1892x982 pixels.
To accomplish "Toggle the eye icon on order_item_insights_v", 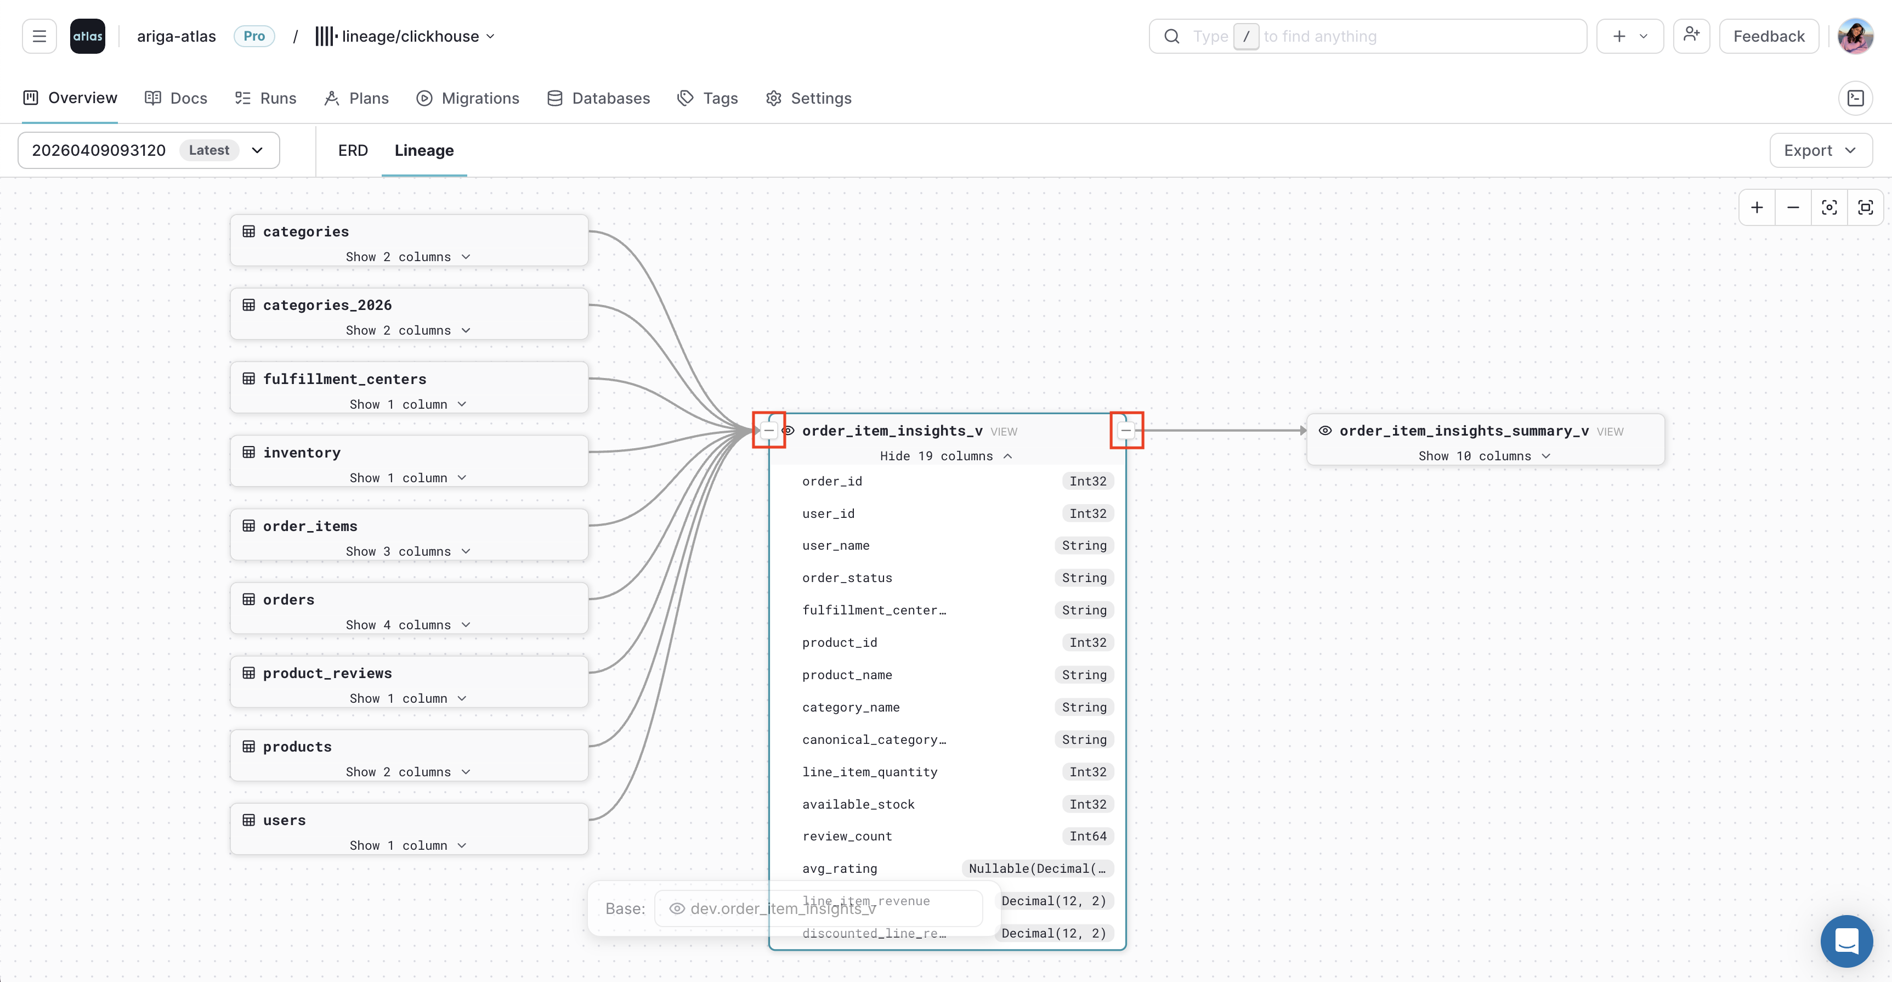I will (788, 431).
